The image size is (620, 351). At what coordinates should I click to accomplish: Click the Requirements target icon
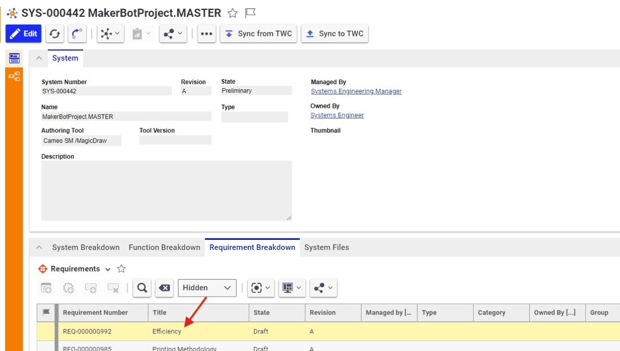coord(43,269)
